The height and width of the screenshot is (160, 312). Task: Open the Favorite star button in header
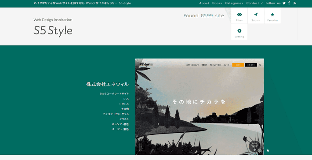(x=272, y=16)
